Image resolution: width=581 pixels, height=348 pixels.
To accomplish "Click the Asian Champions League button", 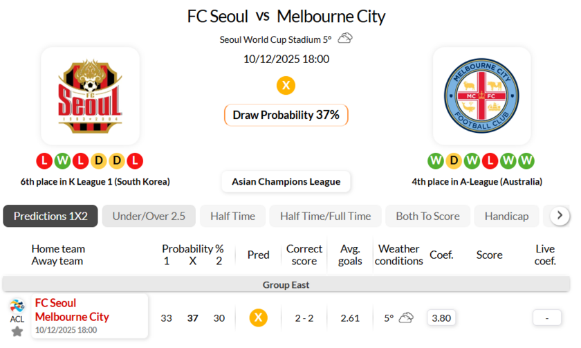I will click(x=286, y=181).
